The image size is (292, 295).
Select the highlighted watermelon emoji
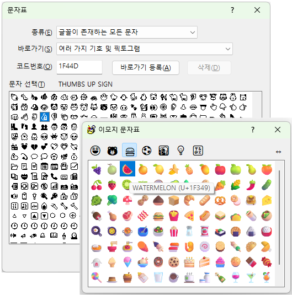(x=128, y=169)
